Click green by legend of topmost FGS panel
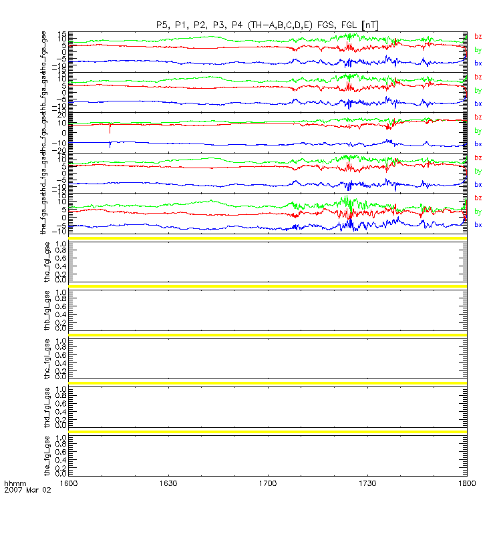Screen dimensions: 501x534 click(478, 50)
